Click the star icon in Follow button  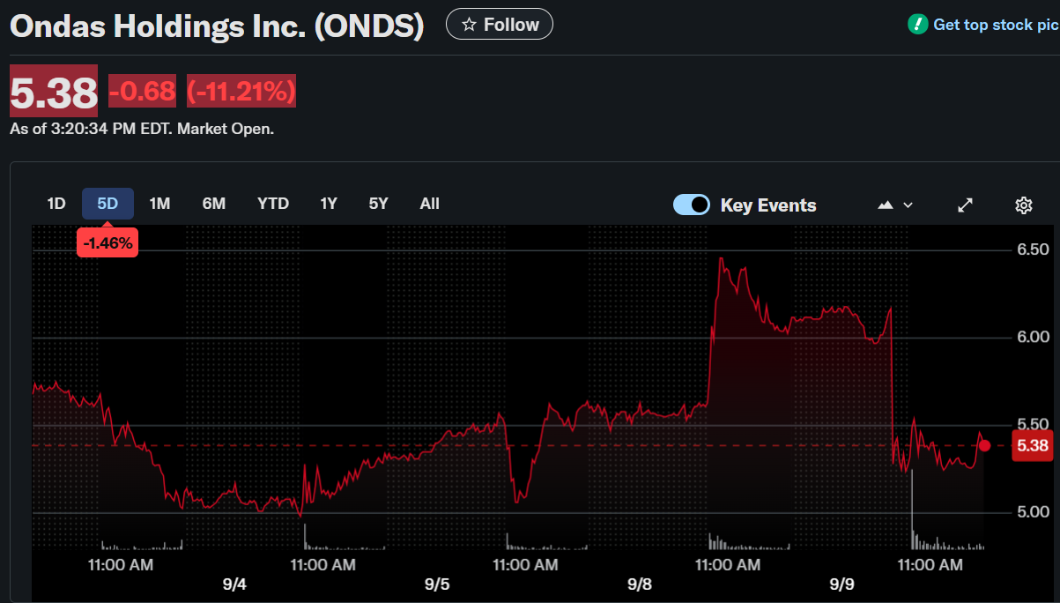click(470, 25)
